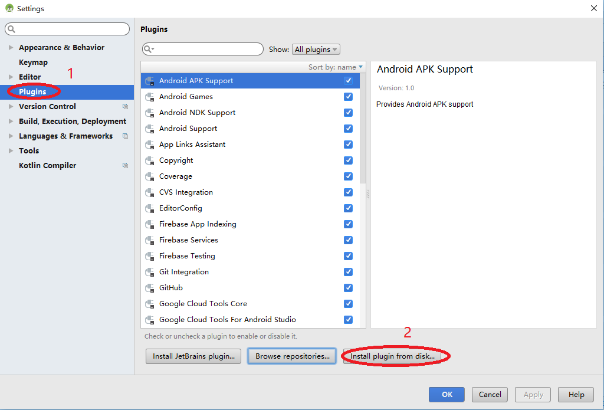Click the Copyright plugin icon
604x410 pixels.
click(x=149, y=160)
